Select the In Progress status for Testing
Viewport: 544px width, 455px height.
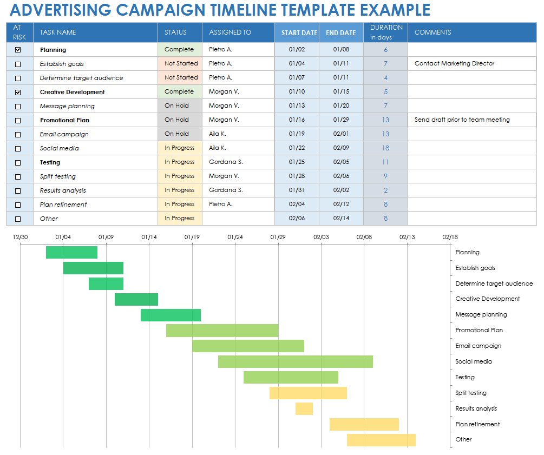179,162
